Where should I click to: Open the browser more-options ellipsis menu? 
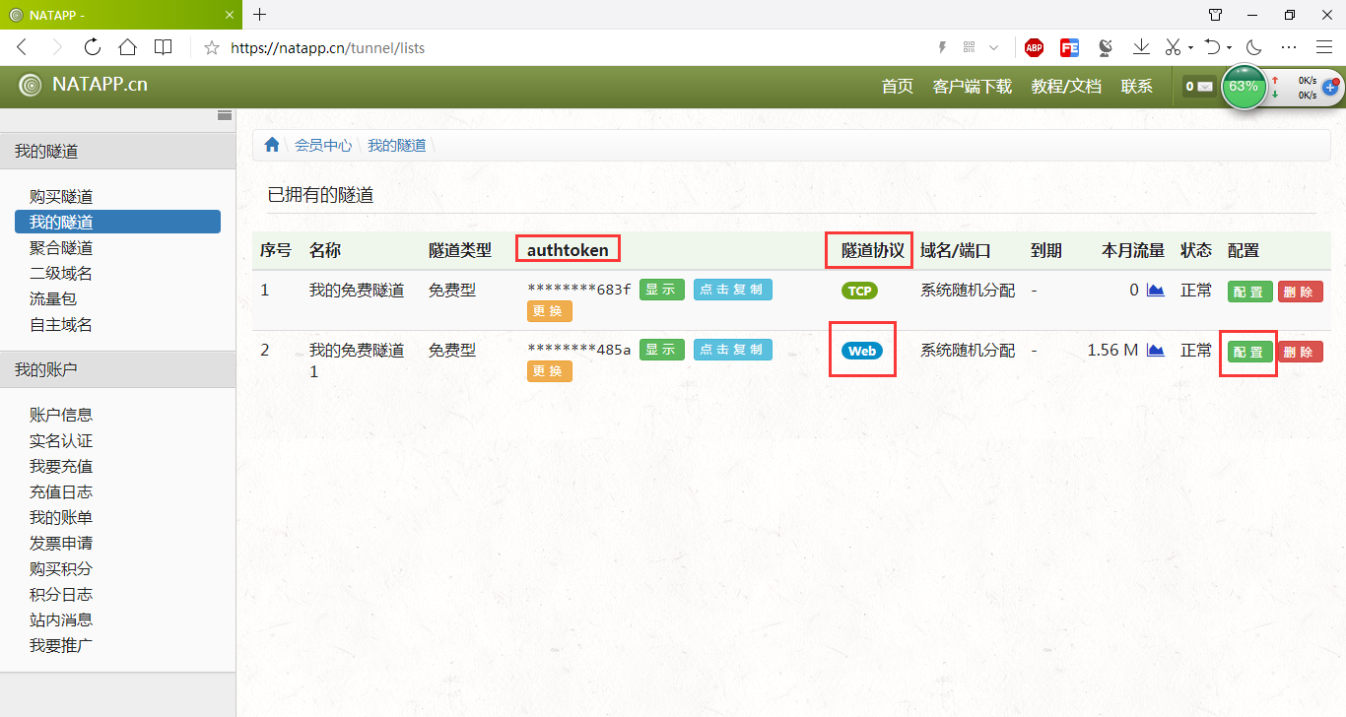[x=1289, y=47]
